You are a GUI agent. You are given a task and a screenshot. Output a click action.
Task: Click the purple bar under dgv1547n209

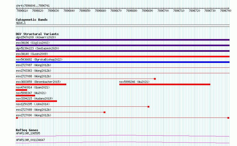click(x=122, y=40)
